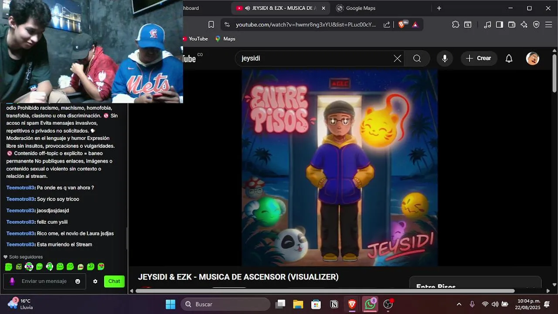Search with voice microphone on YouTube
The width and height of the screenshot is (558, 314).
(x=445, y=58)
